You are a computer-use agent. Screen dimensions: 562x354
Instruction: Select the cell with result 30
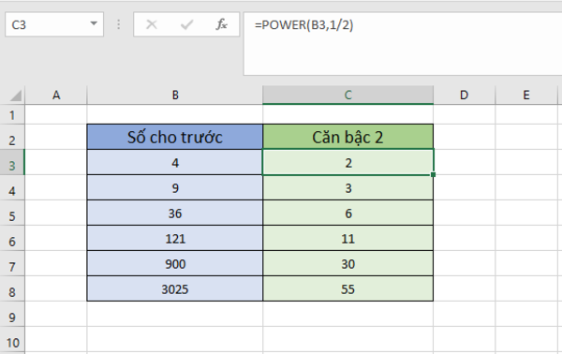pos(348,264)
